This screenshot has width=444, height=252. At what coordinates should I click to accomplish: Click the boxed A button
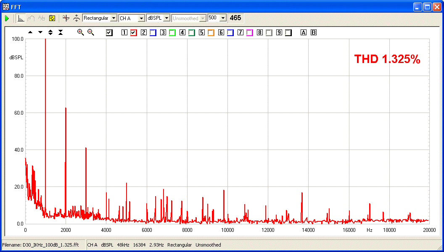304,32
